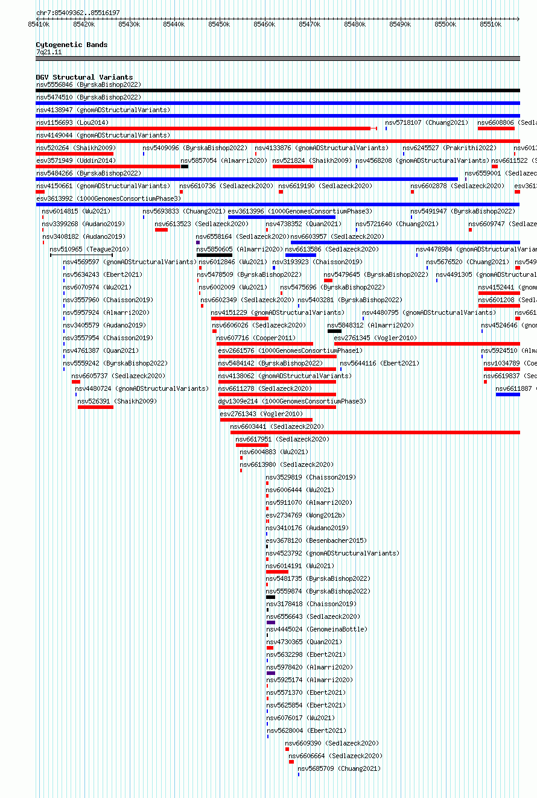Screen dimensions: 537x798
Task: Select nsv6014815 Wu2021 label
Action: [76, 211]
